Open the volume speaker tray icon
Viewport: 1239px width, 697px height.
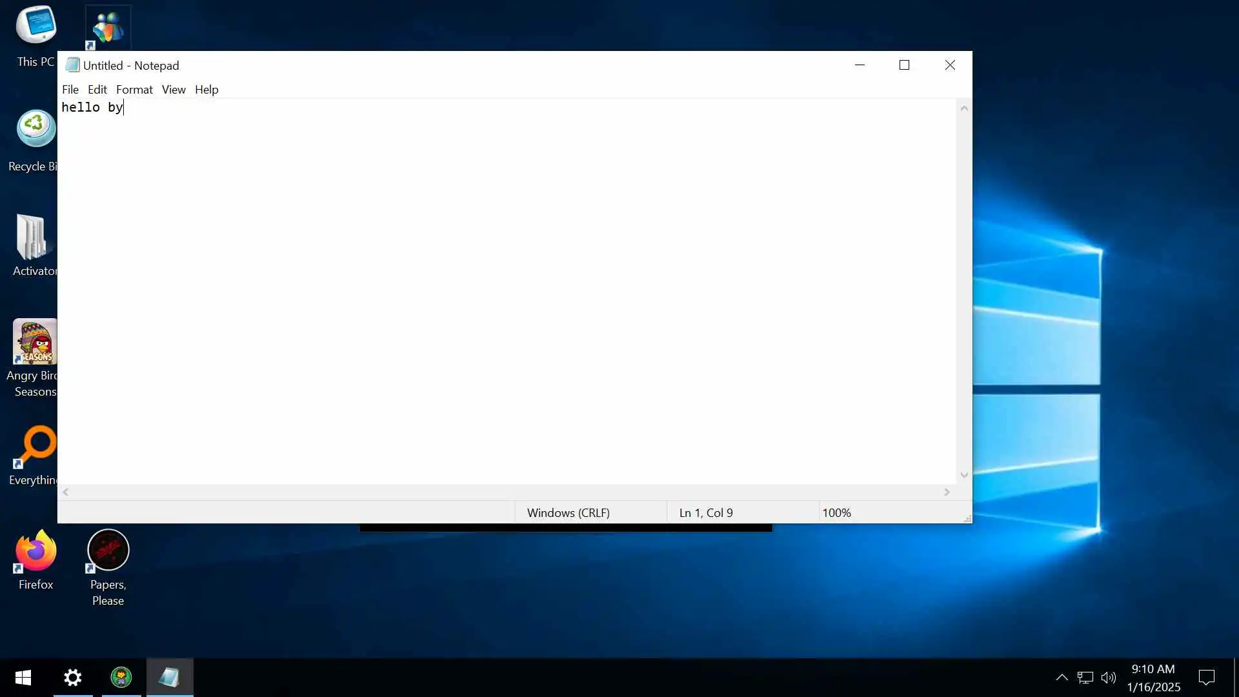1108,677
